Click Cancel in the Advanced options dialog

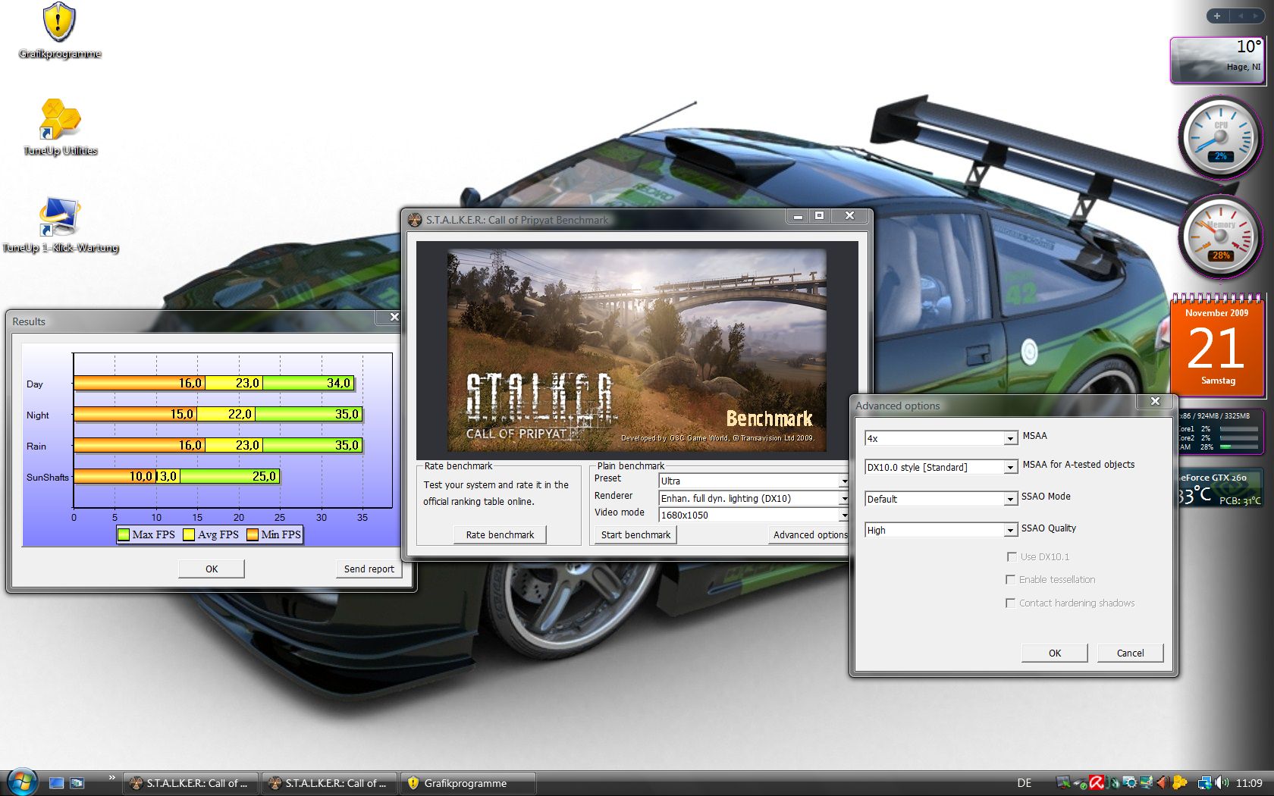1130,653
